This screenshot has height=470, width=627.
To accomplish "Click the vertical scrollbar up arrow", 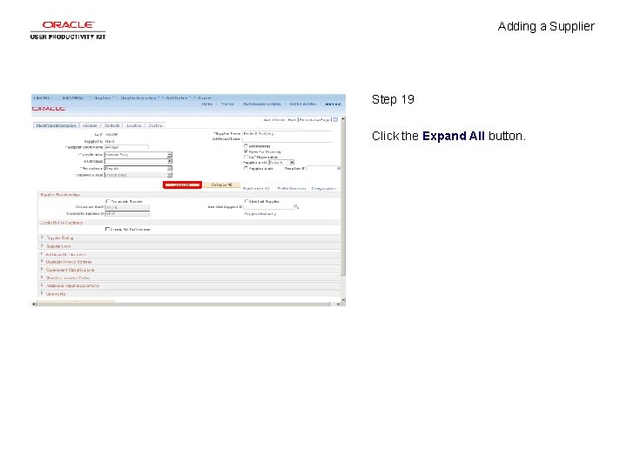I will point(343,119).
